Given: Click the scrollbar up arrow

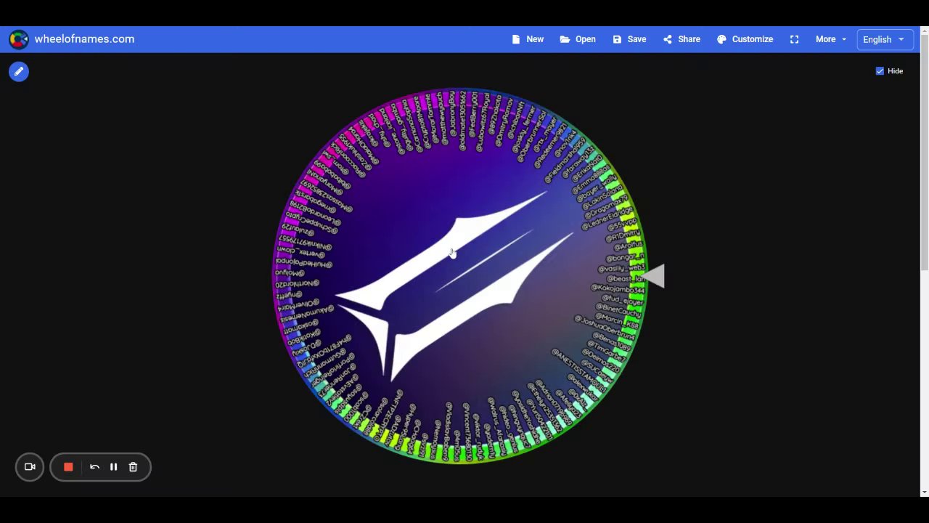Looking at the screenshot, I should pyautogui.click(x=924, y=31).
